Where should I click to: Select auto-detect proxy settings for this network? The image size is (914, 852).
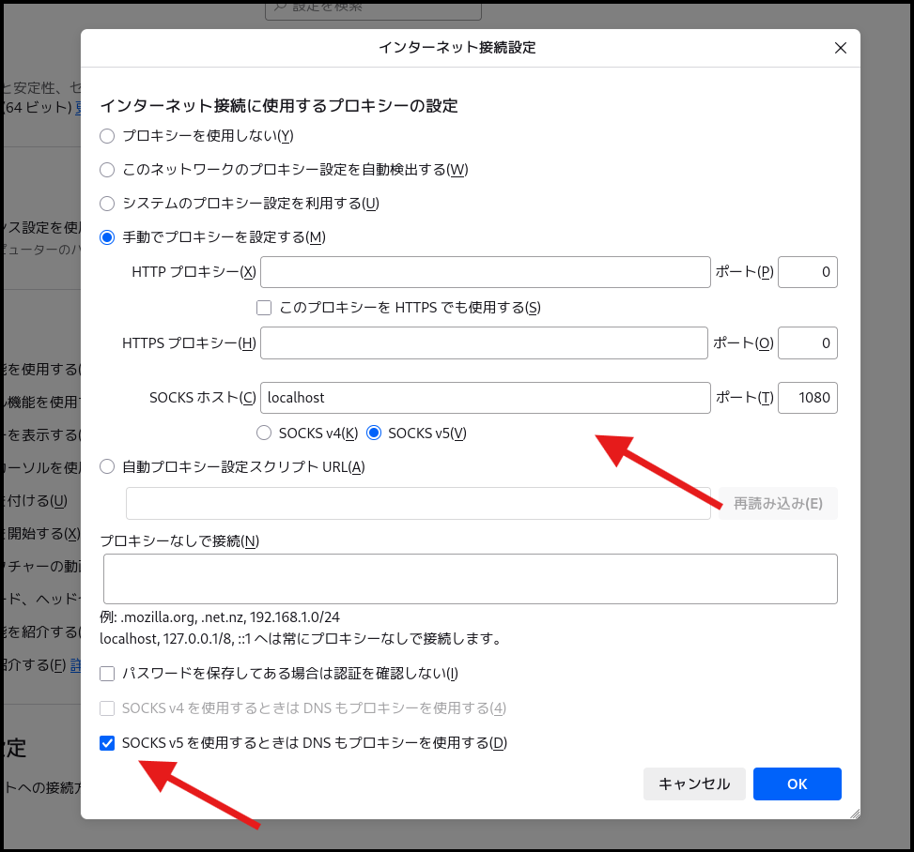pos(107,170)
